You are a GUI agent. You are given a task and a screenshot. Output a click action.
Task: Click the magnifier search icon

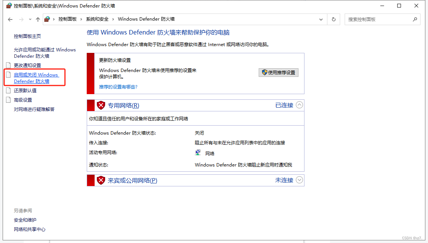415,19
